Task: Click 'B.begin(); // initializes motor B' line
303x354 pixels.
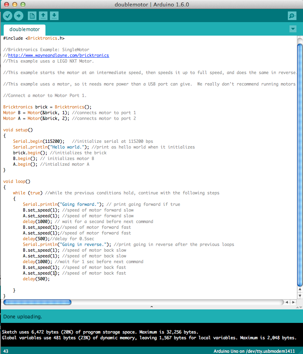Action: point(54,158)
